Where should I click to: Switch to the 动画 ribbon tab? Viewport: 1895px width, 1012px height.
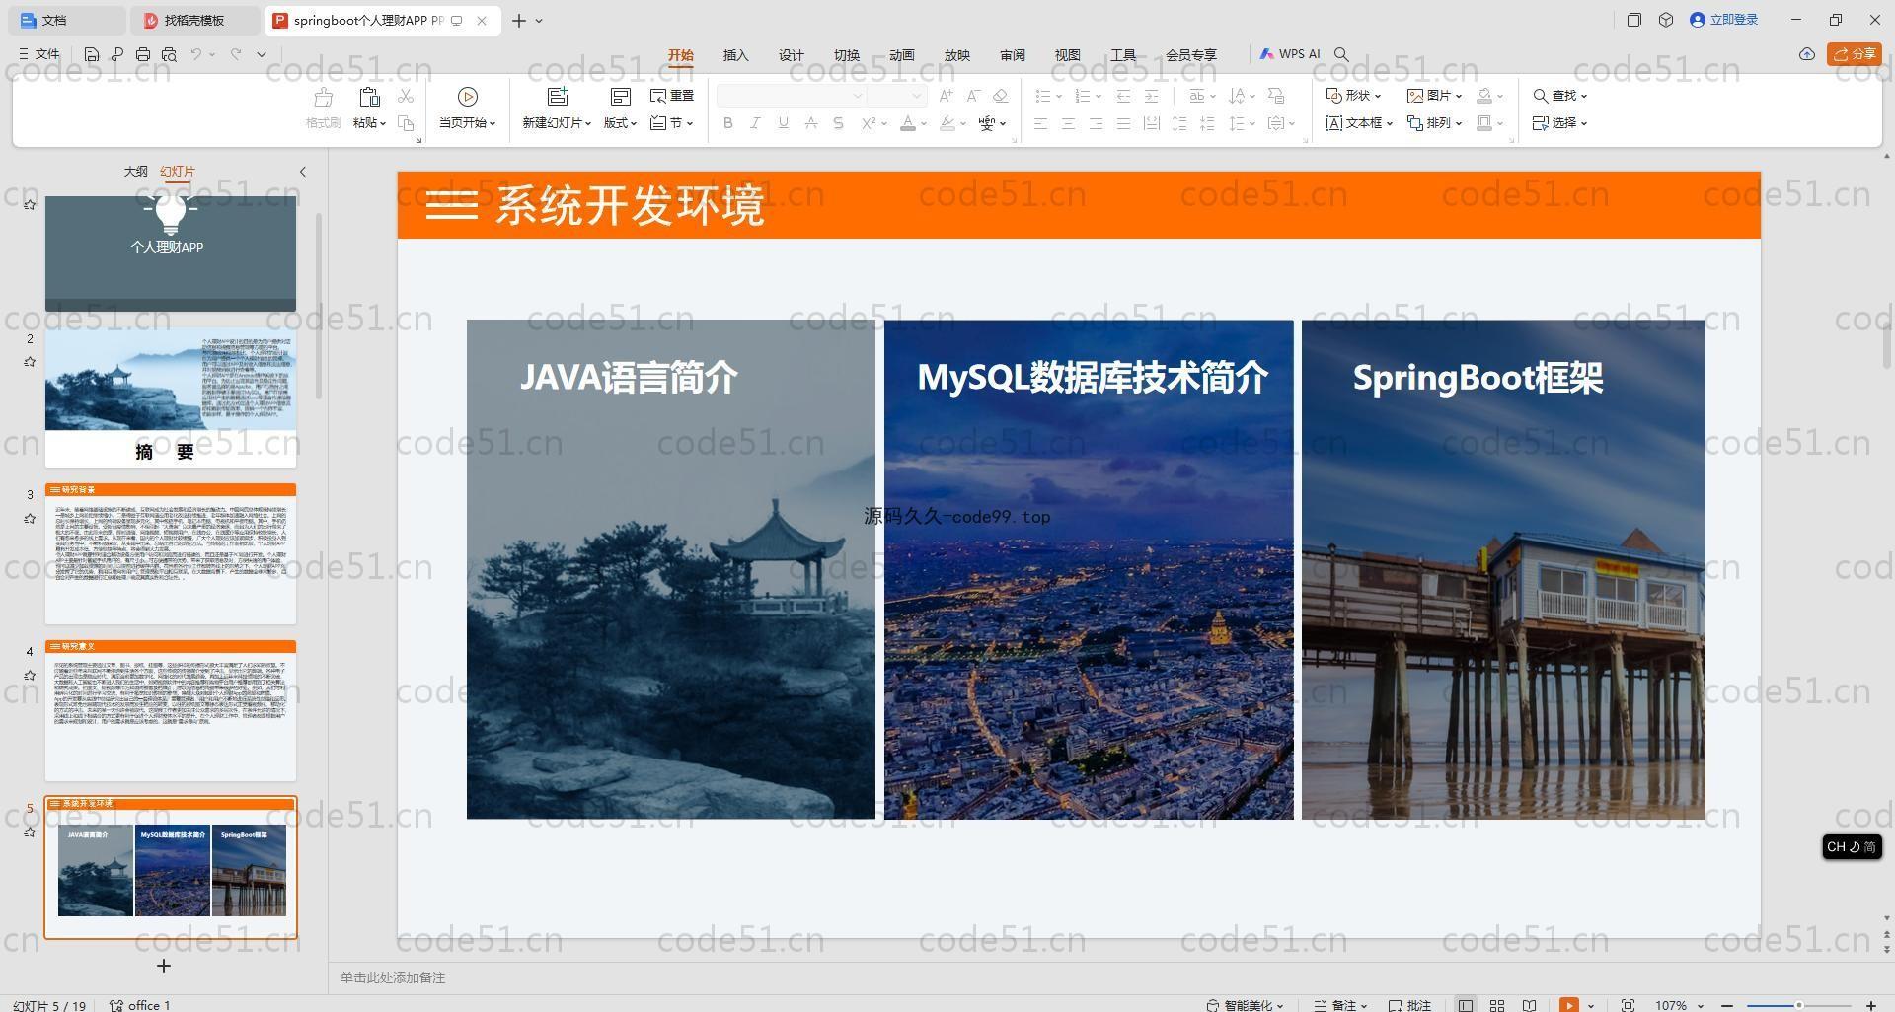[902, 55]
